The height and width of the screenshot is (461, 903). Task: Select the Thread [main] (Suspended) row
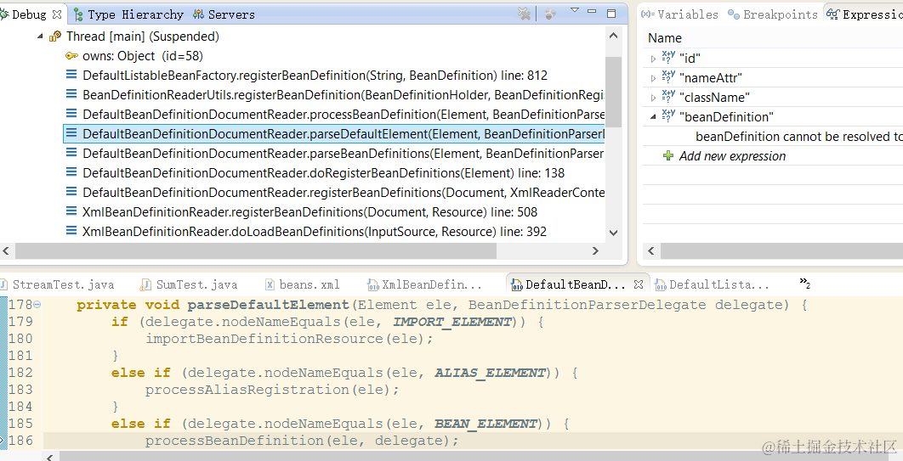click(x=142, y=37)
